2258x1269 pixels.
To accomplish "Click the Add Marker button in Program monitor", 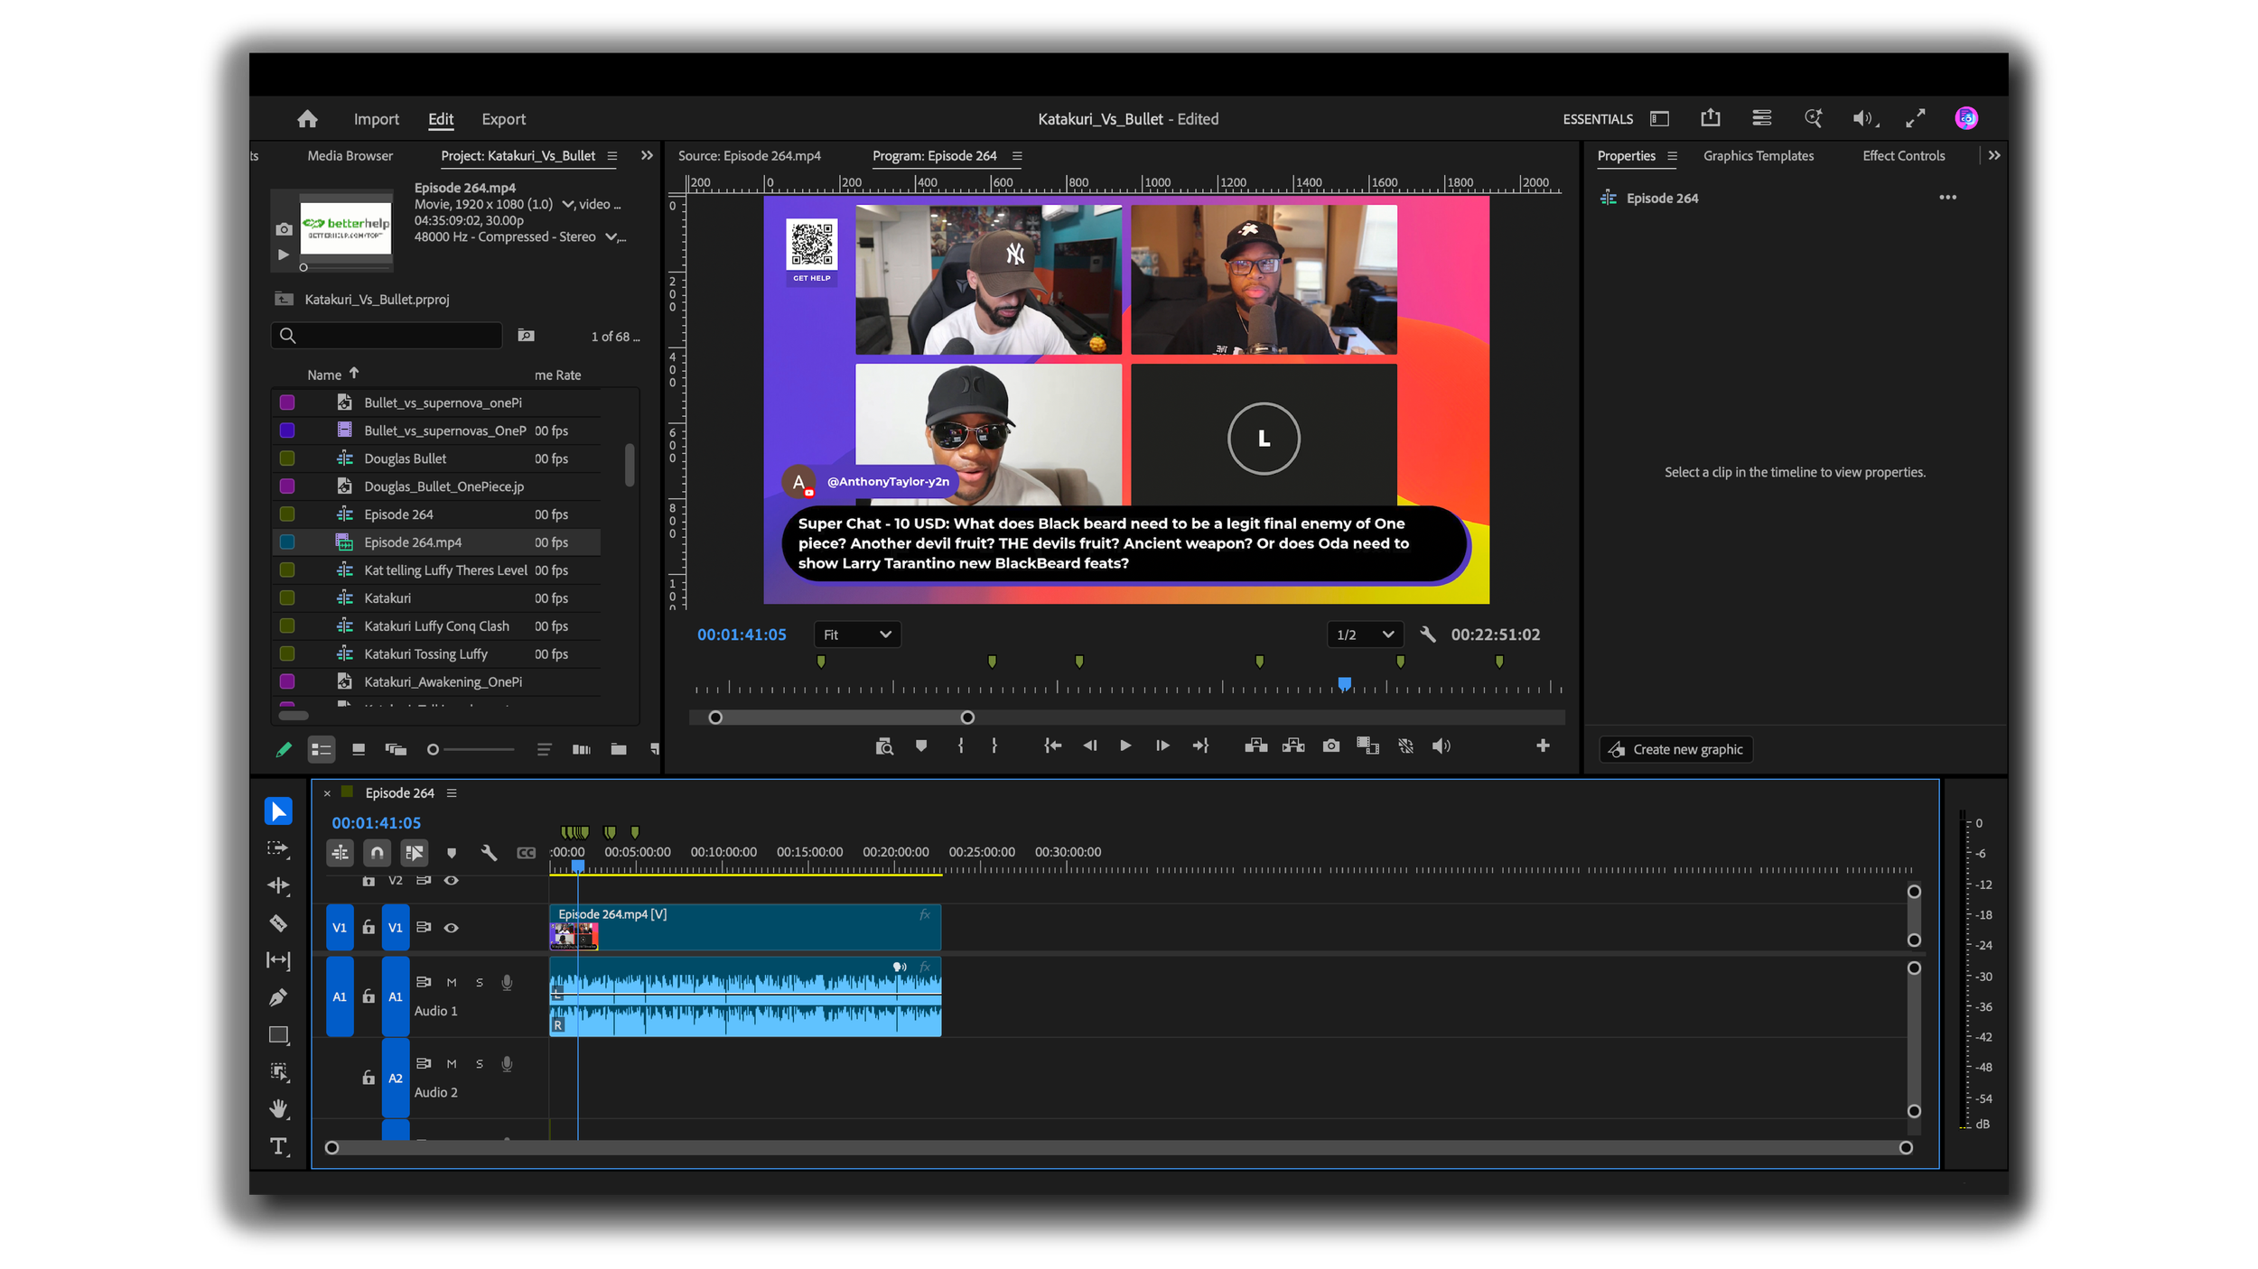I will (920, 746).
